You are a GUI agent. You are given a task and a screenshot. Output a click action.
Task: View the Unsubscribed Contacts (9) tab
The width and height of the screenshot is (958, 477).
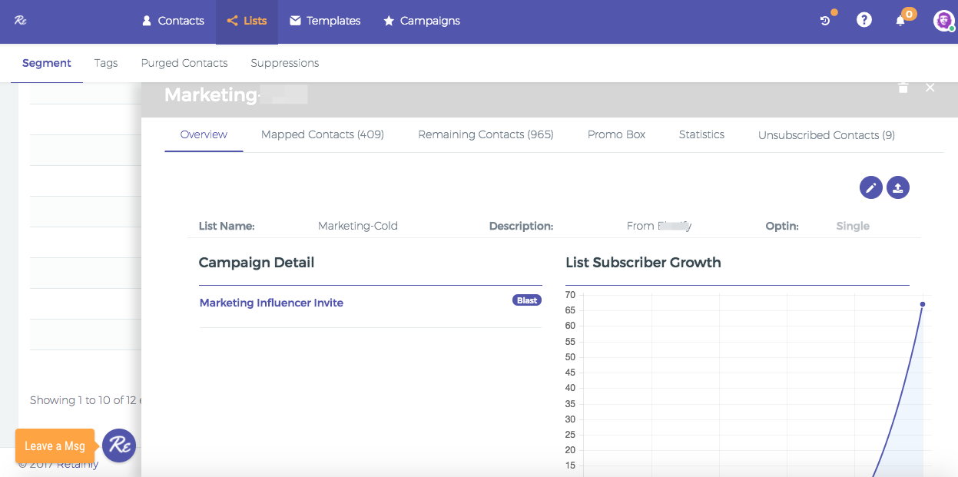pyautogui.click(x=826, y=135)
